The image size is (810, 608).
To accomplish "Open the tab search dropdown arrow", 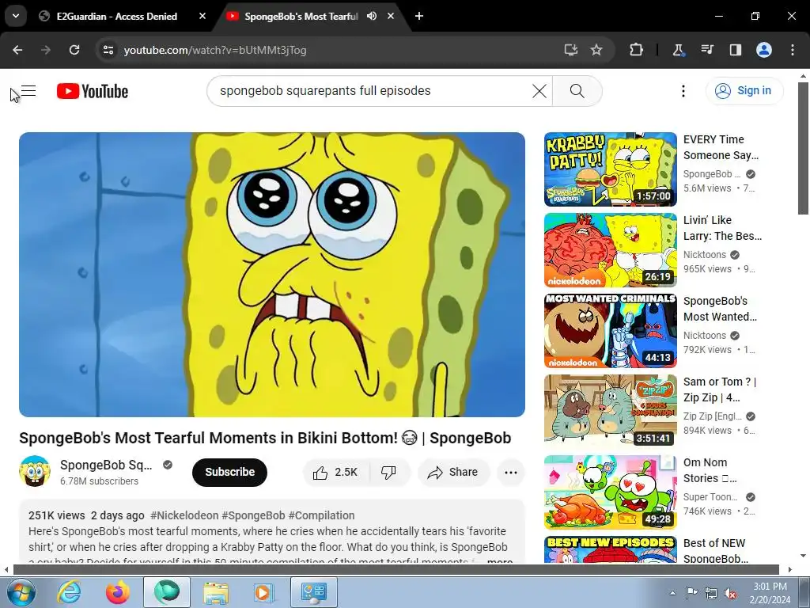I will click(x=16, y=16).
